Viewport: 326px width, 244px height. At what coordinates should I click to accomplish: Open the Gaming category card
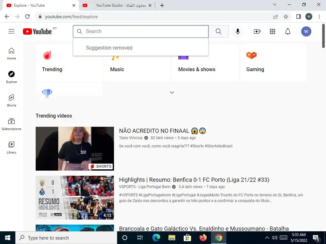[x=273, y=62]
